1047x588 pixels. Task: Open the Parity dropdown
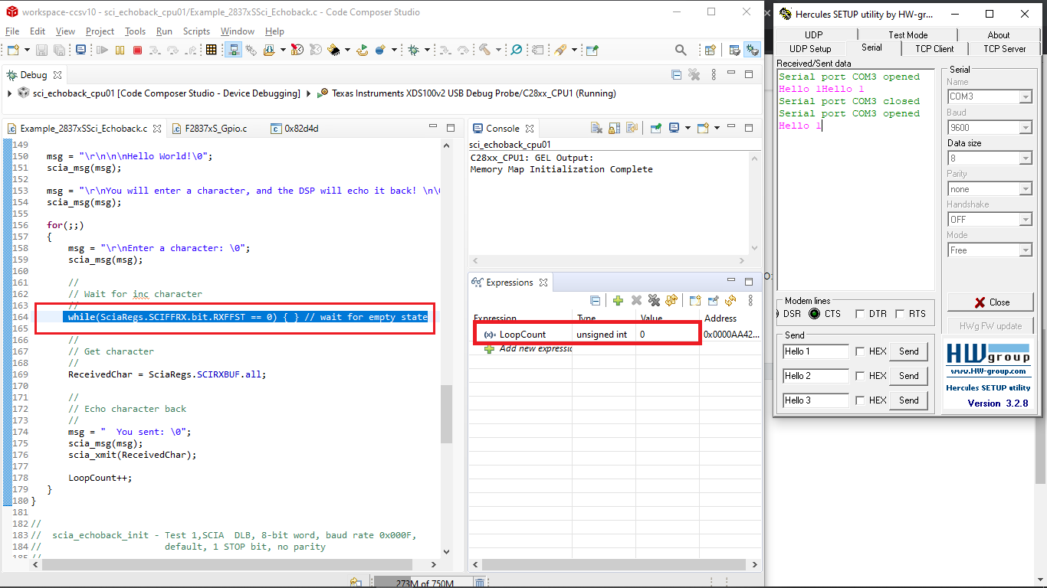[x=1025, y=189]
